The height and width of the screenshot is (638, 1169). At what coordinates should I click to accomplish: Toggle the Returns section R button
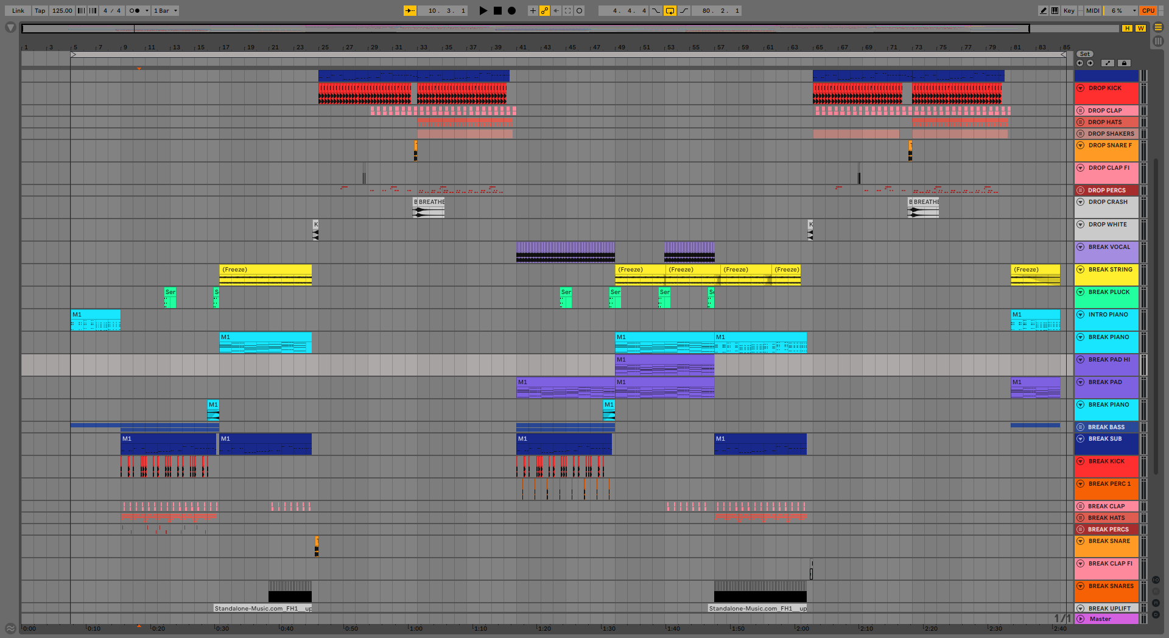[x=1156, y=591]
